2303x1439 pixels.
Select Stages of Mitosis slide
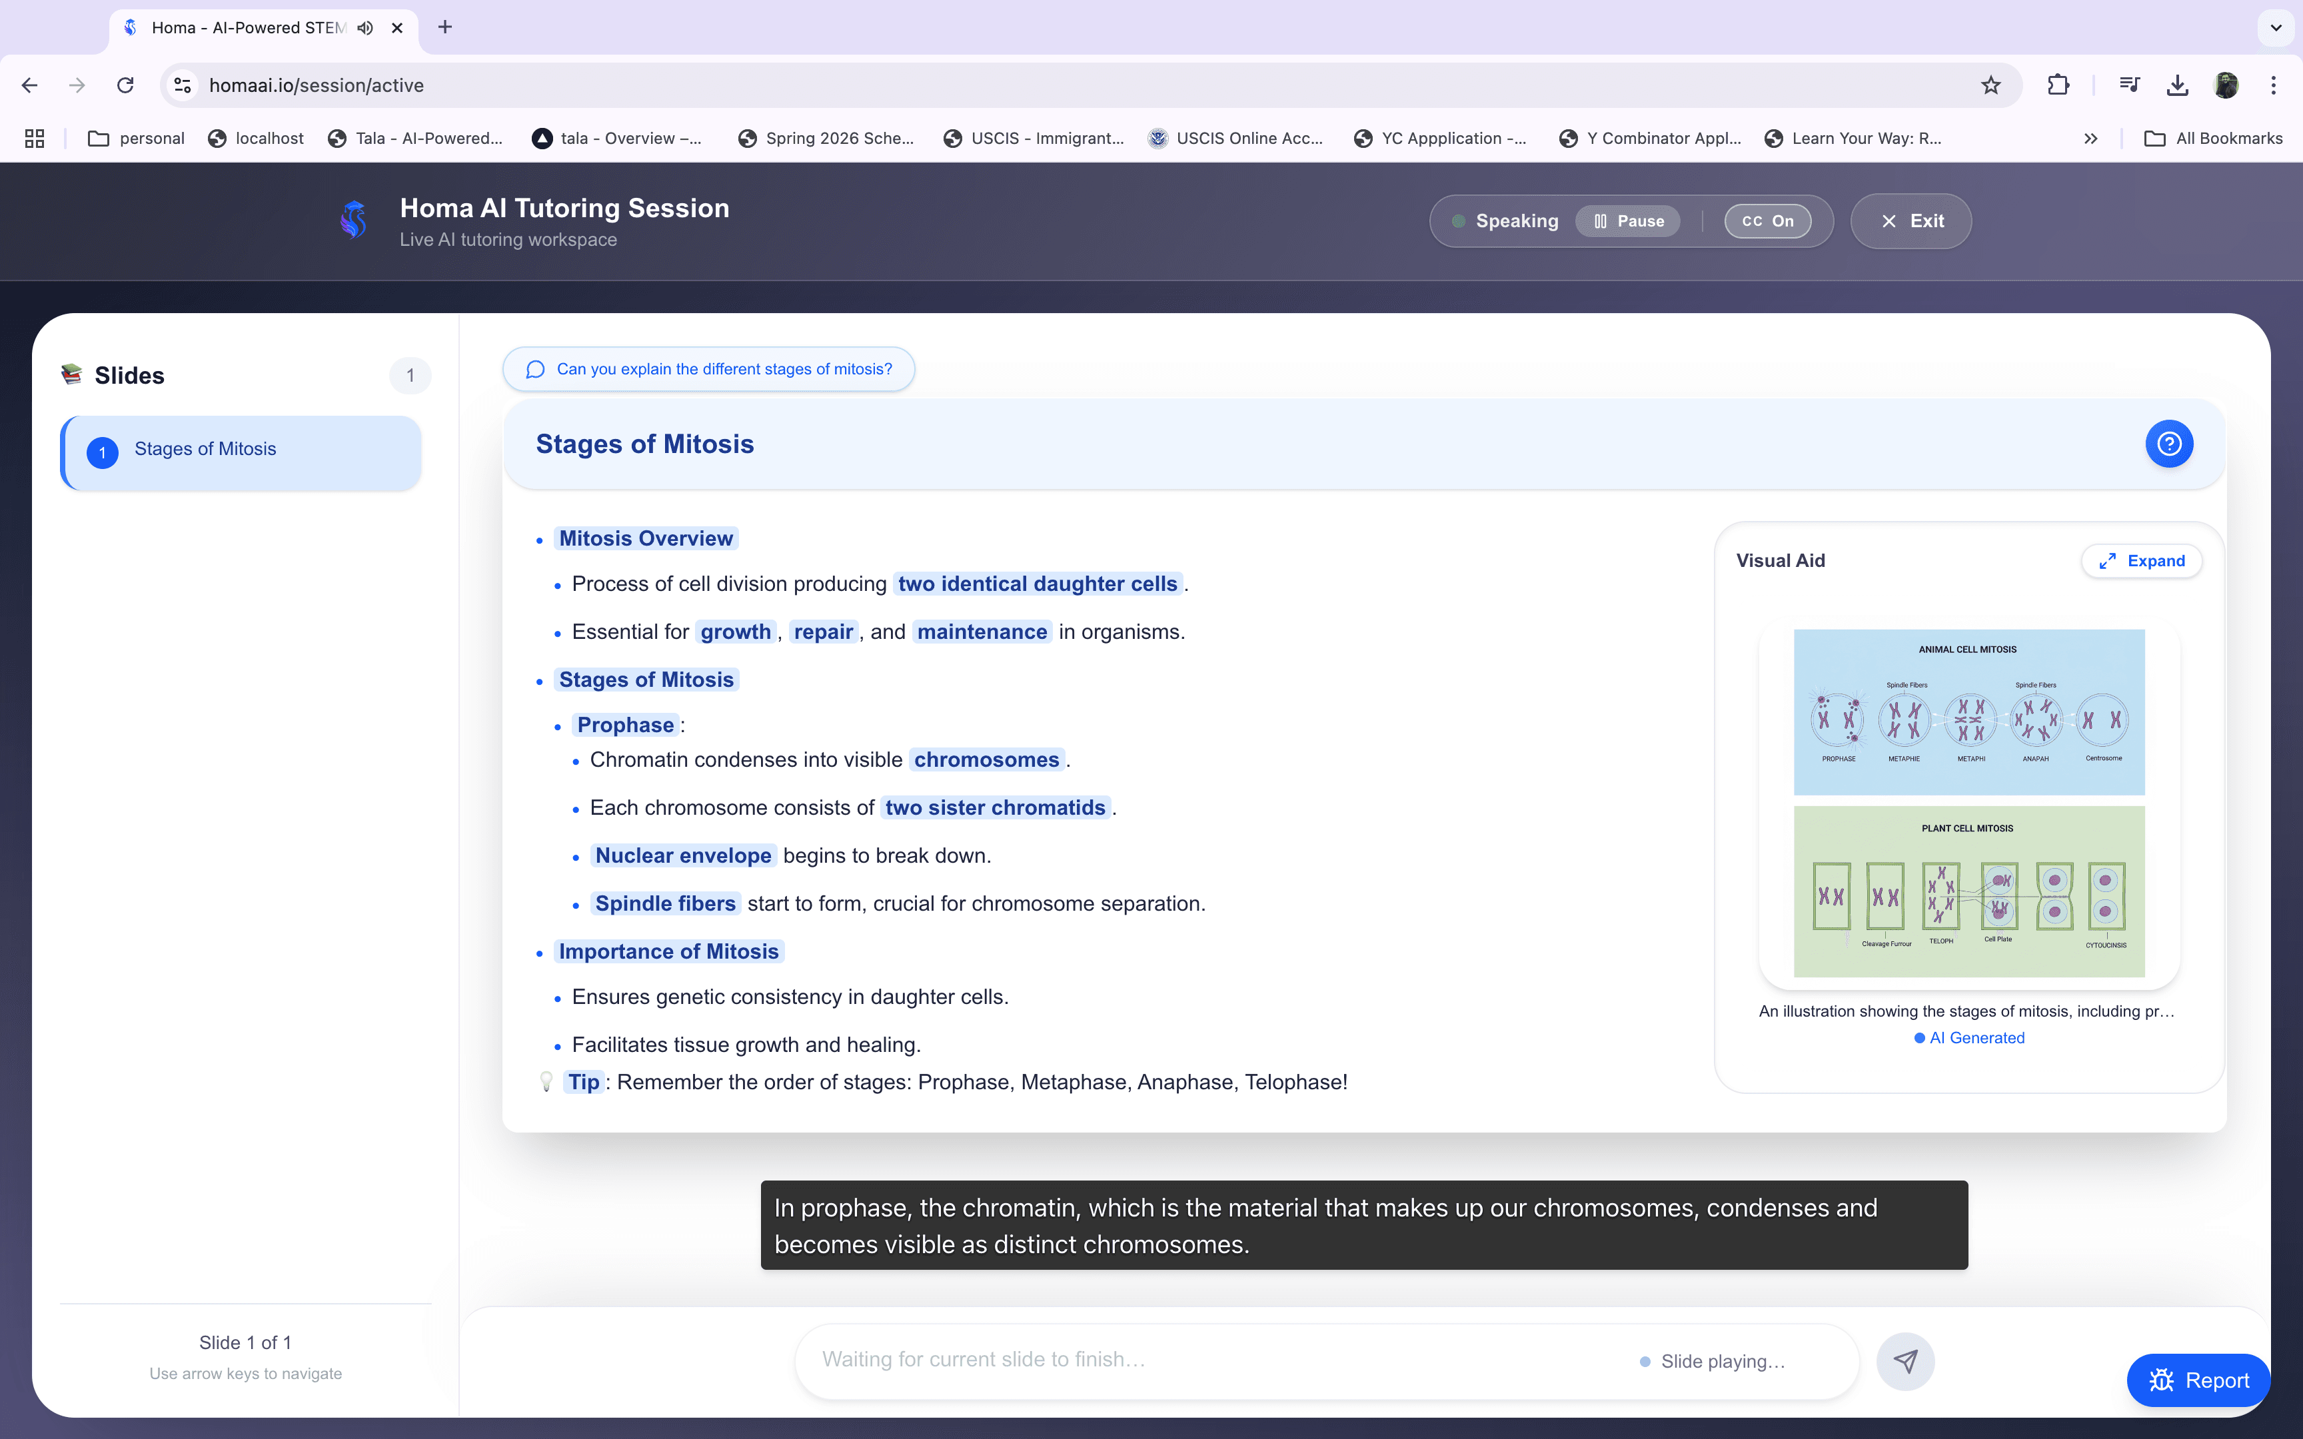(242, 451)
